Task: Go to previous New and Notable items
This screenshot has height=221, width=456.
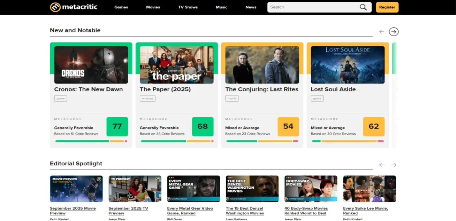Action: coord(382,32)
